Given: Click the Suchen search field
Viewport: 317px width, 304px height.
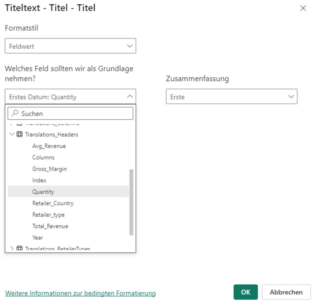Looking at the screenshot, I should pos(70,113).
